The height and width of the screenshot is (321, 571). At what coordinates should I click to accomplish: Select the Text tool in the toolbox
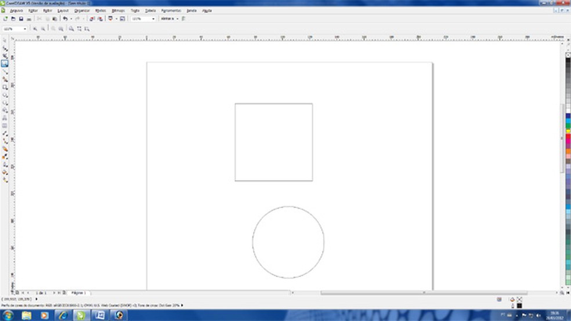pos(5,118)
